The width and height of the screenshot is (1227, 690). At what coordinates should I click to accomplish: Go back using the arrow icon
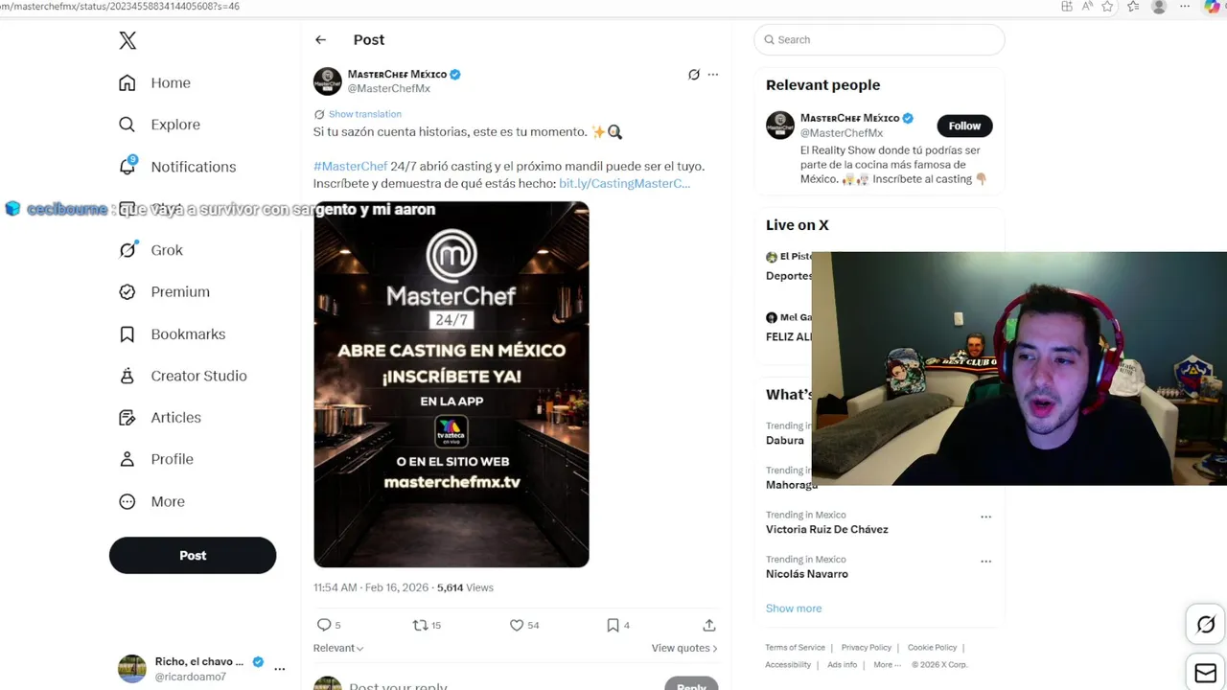click(x=320, y=40)
